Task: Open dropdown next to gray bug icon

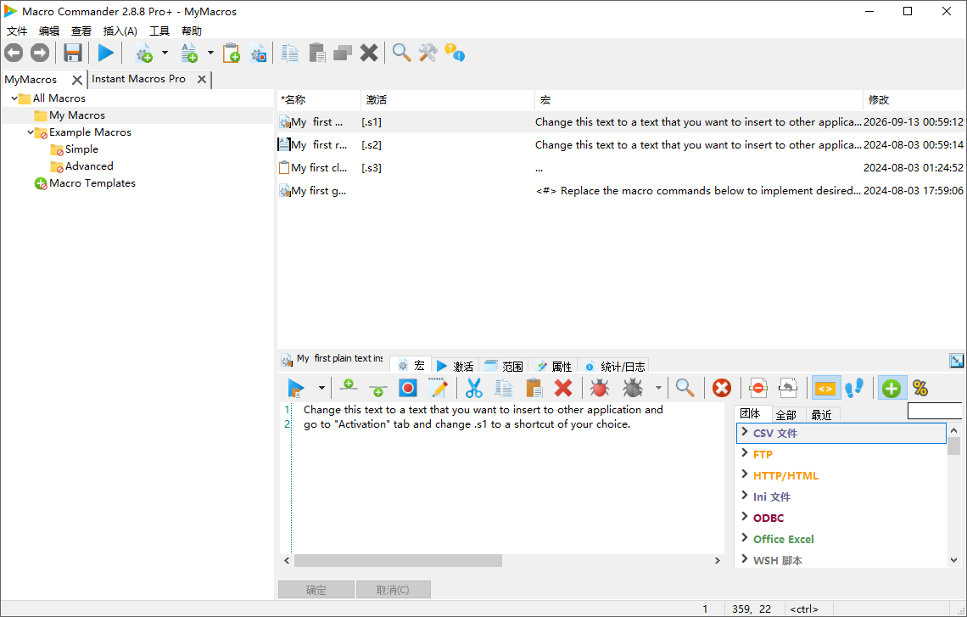Action: point(658,388)
